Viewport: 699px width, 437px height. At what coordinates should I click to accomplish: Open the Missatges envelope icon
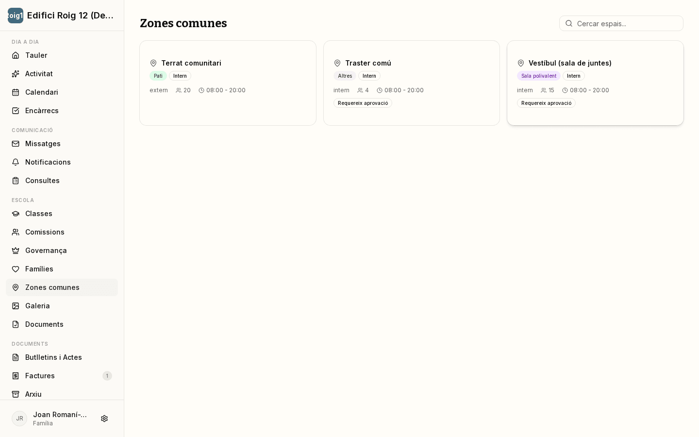point(16,144)
